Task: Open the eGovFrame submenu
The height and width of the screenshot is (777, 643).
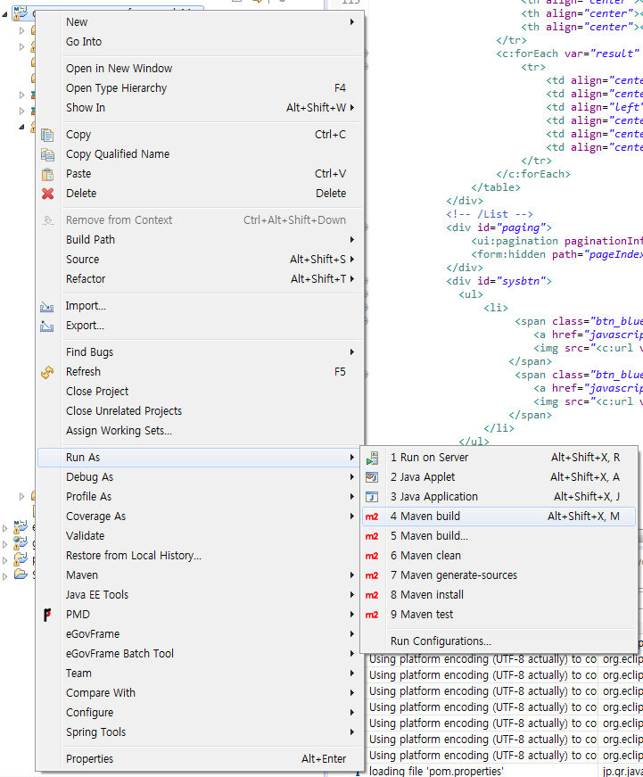Action: point(200,634)
